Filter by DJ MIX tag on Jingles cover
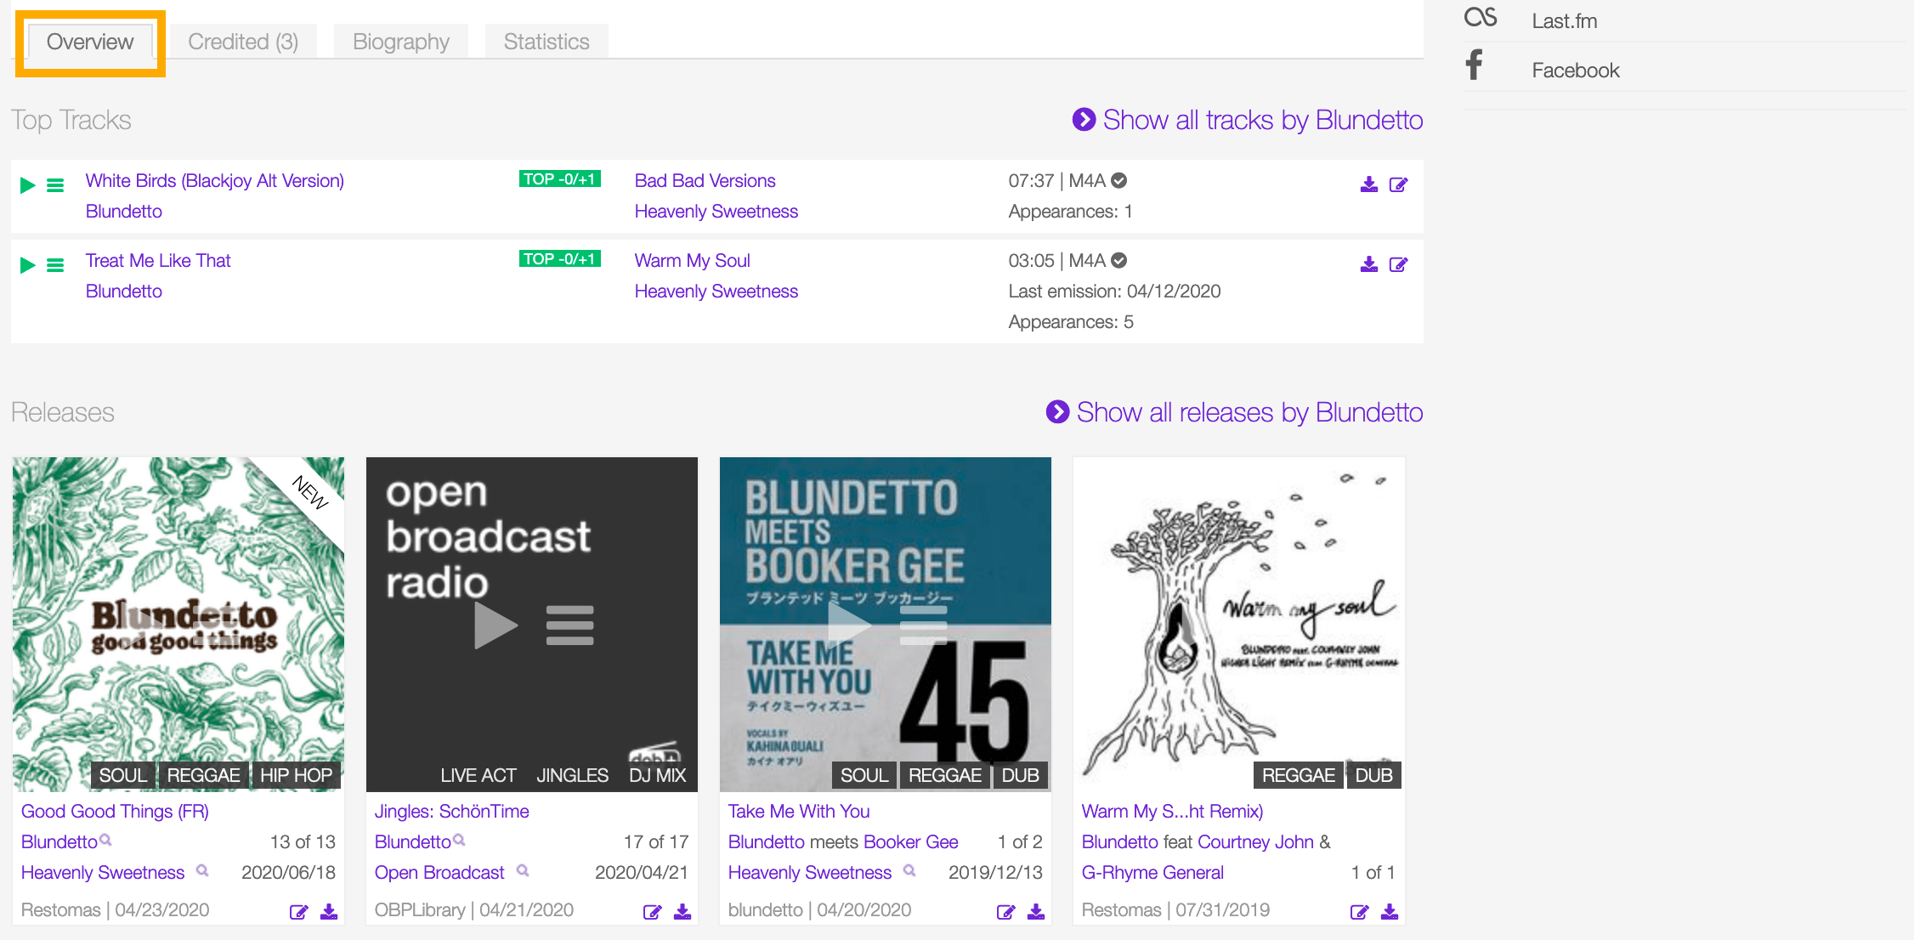The width and height of the screenshot is (1914, 940). pyautogui.click(x=657, y=775)
